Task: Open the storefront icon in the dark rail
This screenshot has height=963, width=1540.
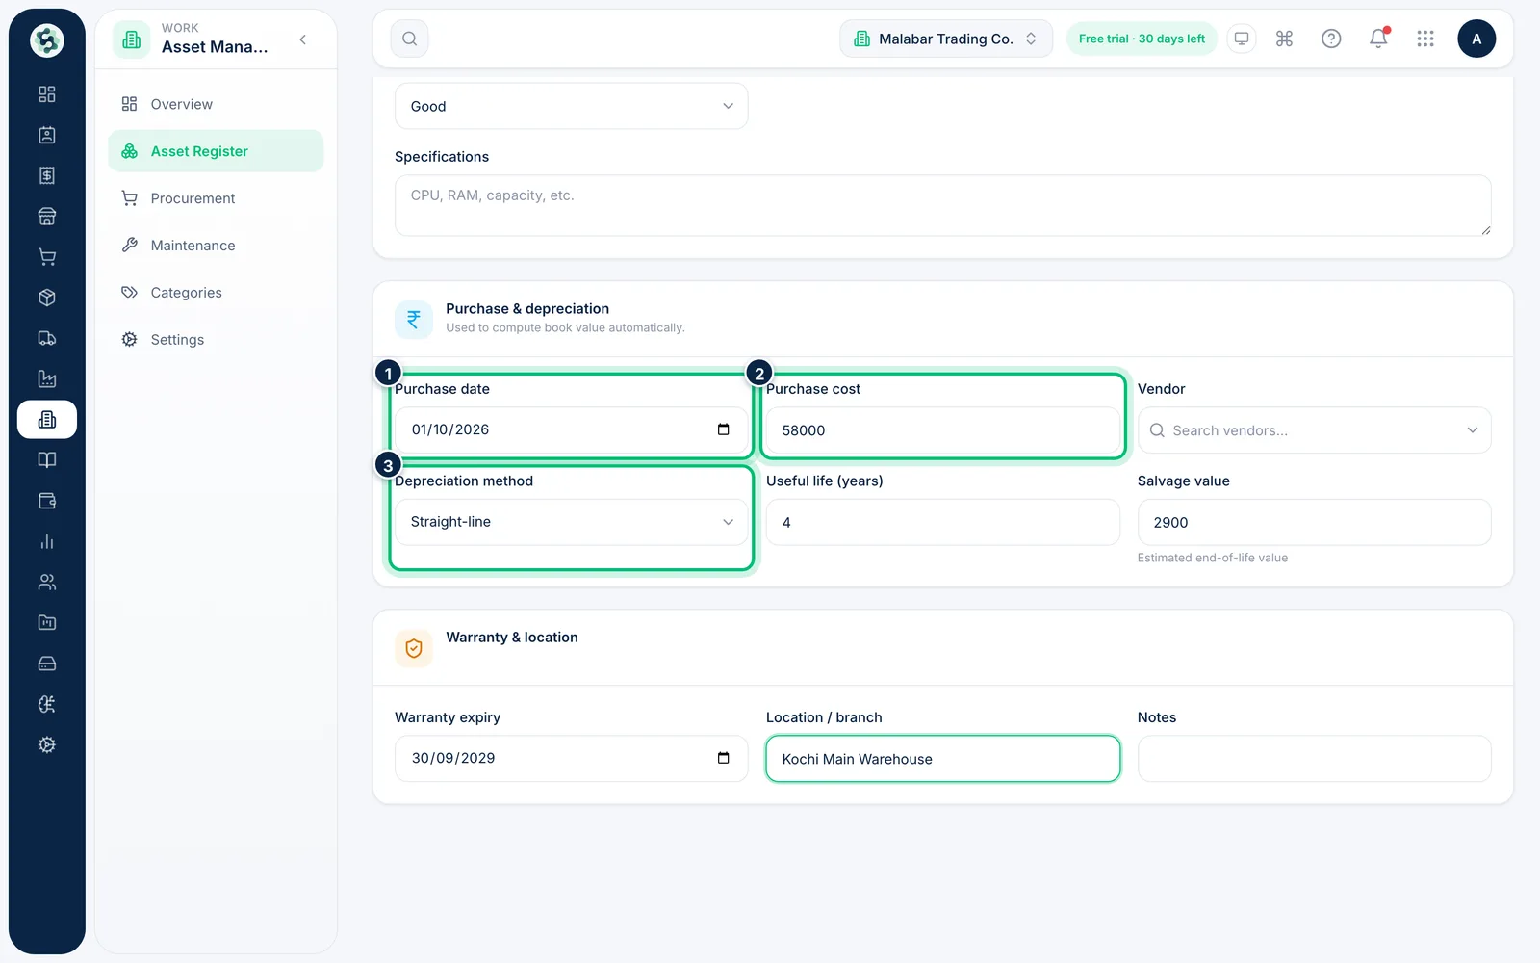Action: pos(46,217)
